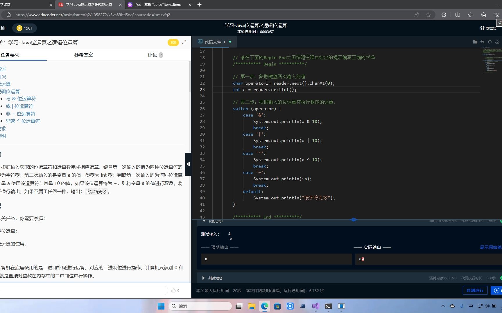Screen dimensions: 502x313
Task: Open browser collections icon
Action: [x=483, y=15]
